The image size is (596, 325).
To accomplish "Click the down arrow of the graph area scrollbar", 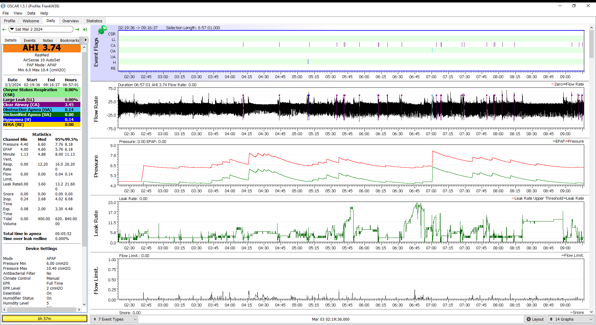I will (591, 312).
